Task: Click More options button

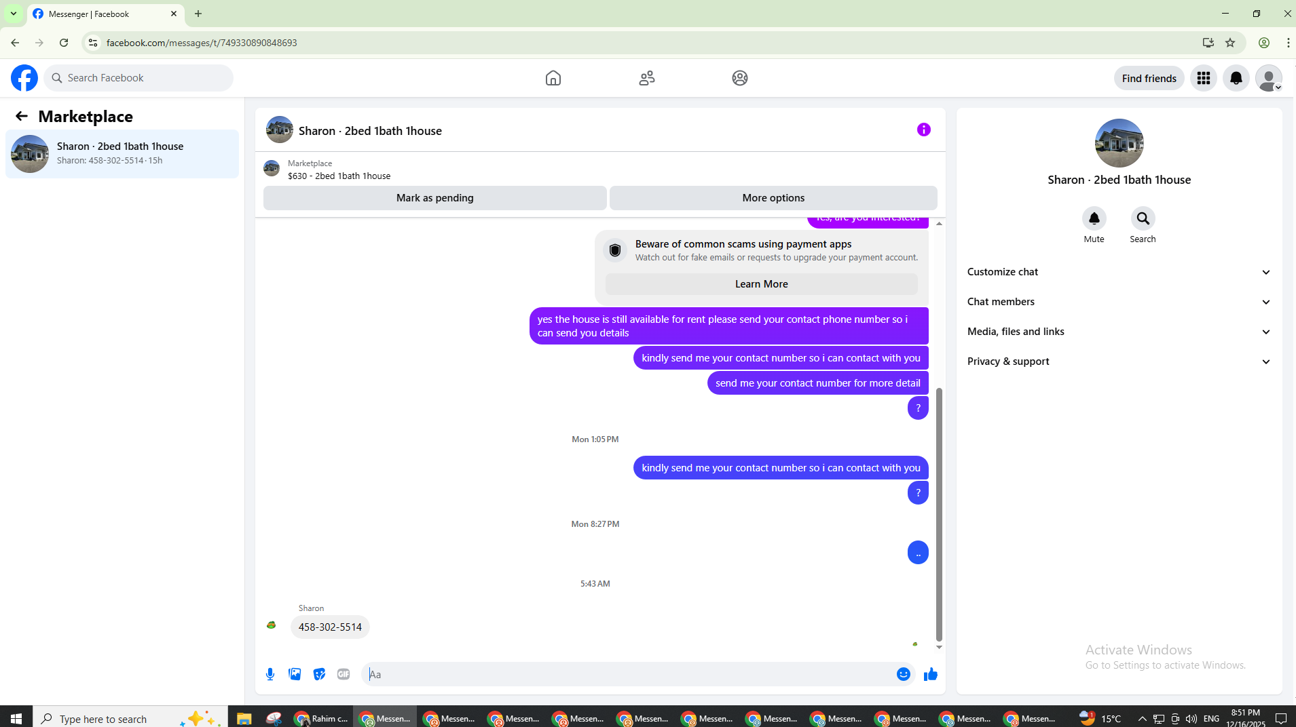Action: [x=773, y=198]
